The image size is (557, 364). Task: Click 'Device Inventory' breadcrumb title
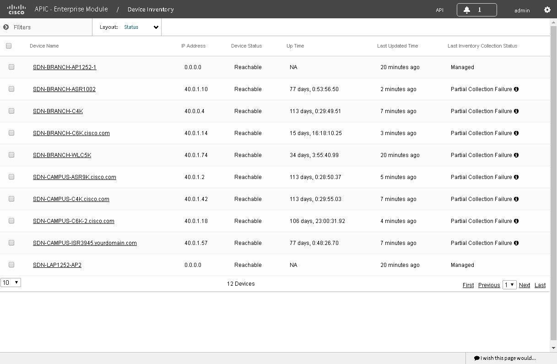point(151,10)
